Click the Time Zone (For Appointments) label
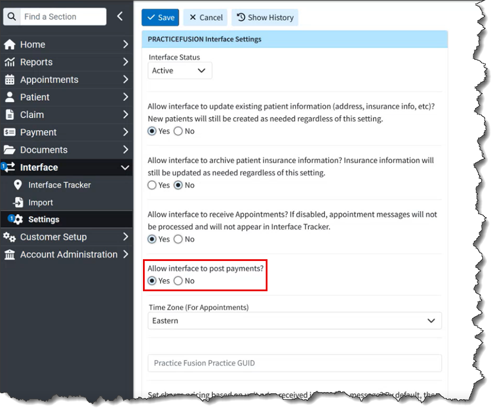Viewport: 500px width, 417px height. tap(199, 307)
